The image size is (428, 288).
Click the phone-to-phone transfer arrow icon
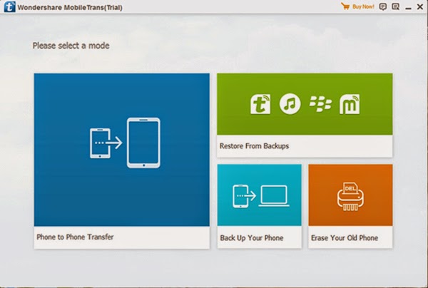(125, 143)
